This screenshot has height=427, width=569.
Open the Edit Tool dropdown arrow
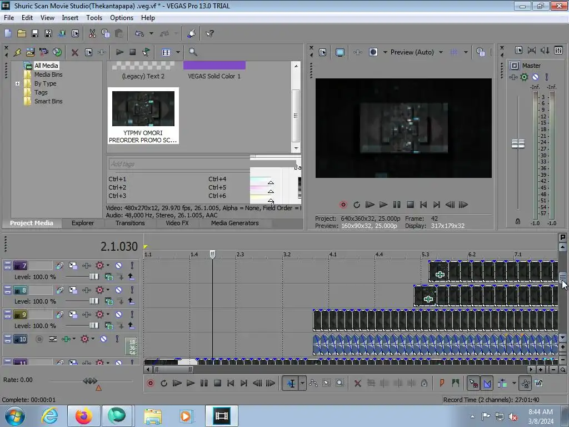point(302,383)
